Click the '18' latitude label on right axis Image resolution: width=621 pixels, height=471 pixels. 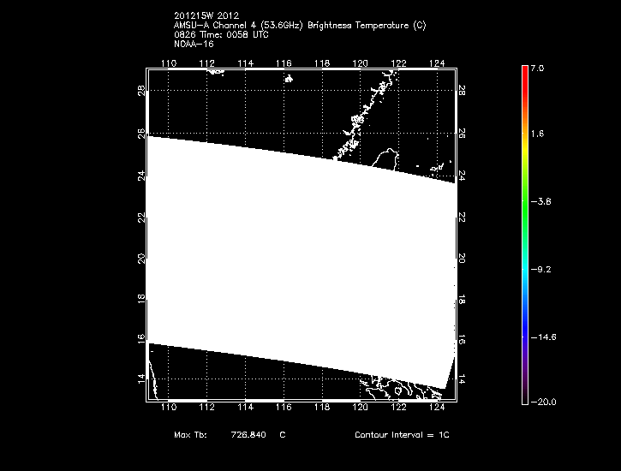462,299
